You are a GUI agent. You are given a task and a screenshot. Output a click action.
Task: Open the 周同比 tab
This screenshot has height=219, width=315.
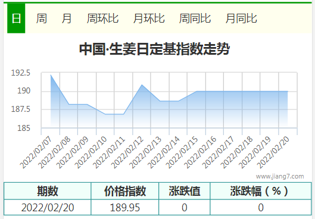[195, 18]
